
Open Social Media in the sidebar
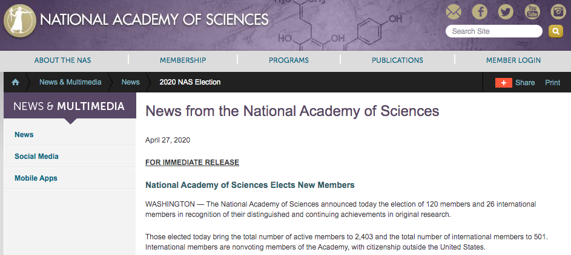point(36,157)
